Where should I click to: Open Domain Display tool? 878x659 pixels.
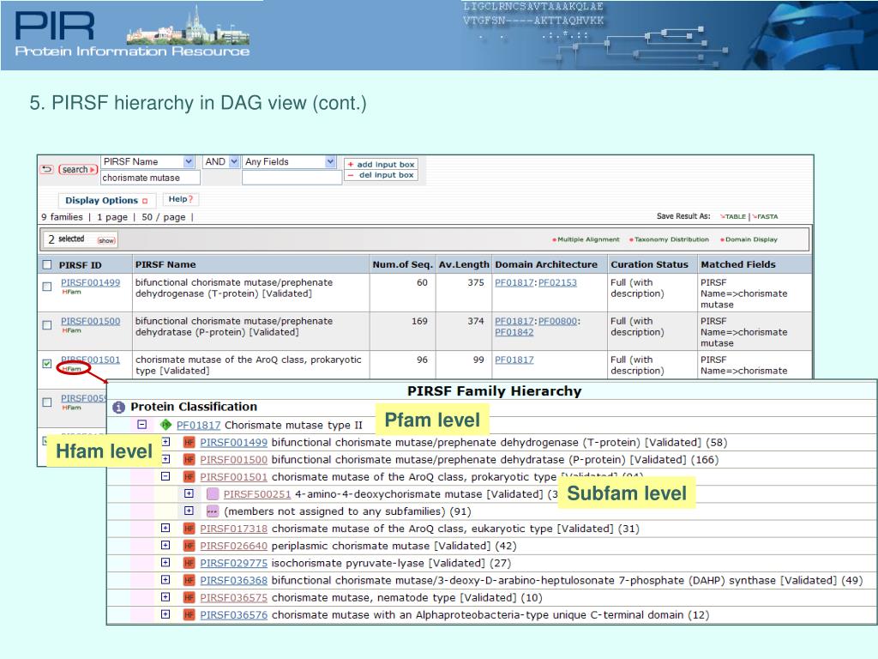point(749,239)
